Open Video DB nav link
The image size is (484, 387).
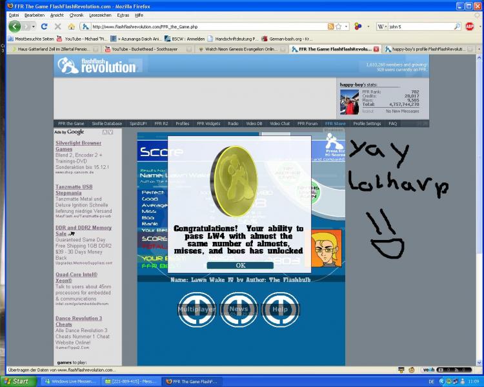(254, 123)
